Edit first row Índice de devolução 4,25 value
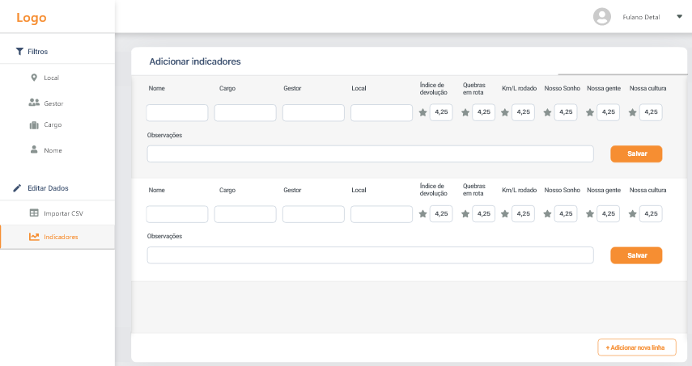 pyautogui.click(x=441, y=112)
